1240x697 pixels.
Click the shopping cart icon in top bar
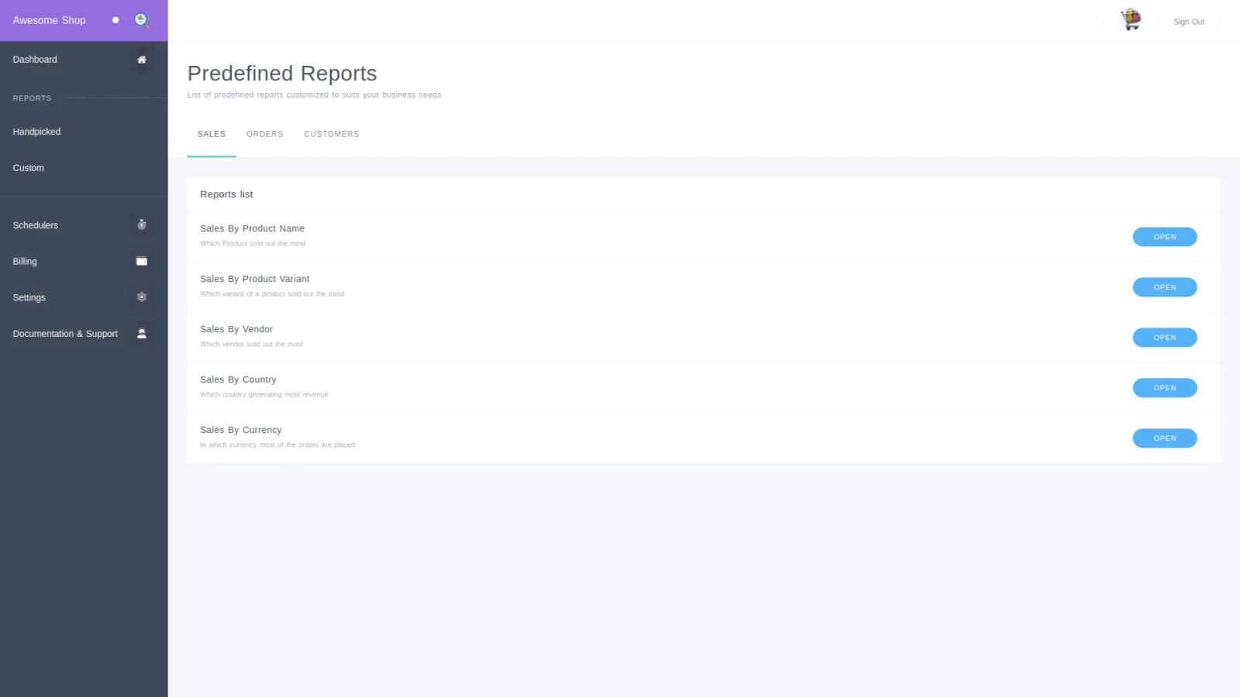[1131, 20]
